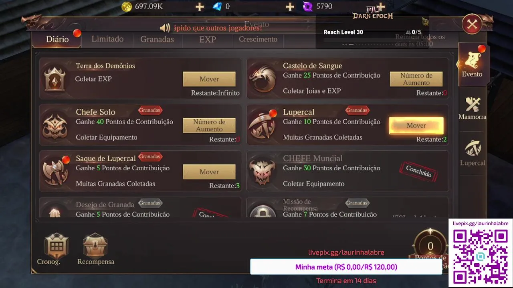Close the event panel with X
The image size is (513, 288).
(472, 25)
